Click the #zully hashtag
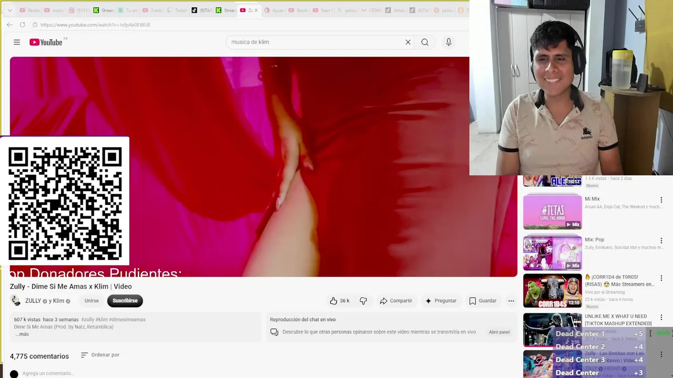Screen dimensions: 673x378 (88, 320)
